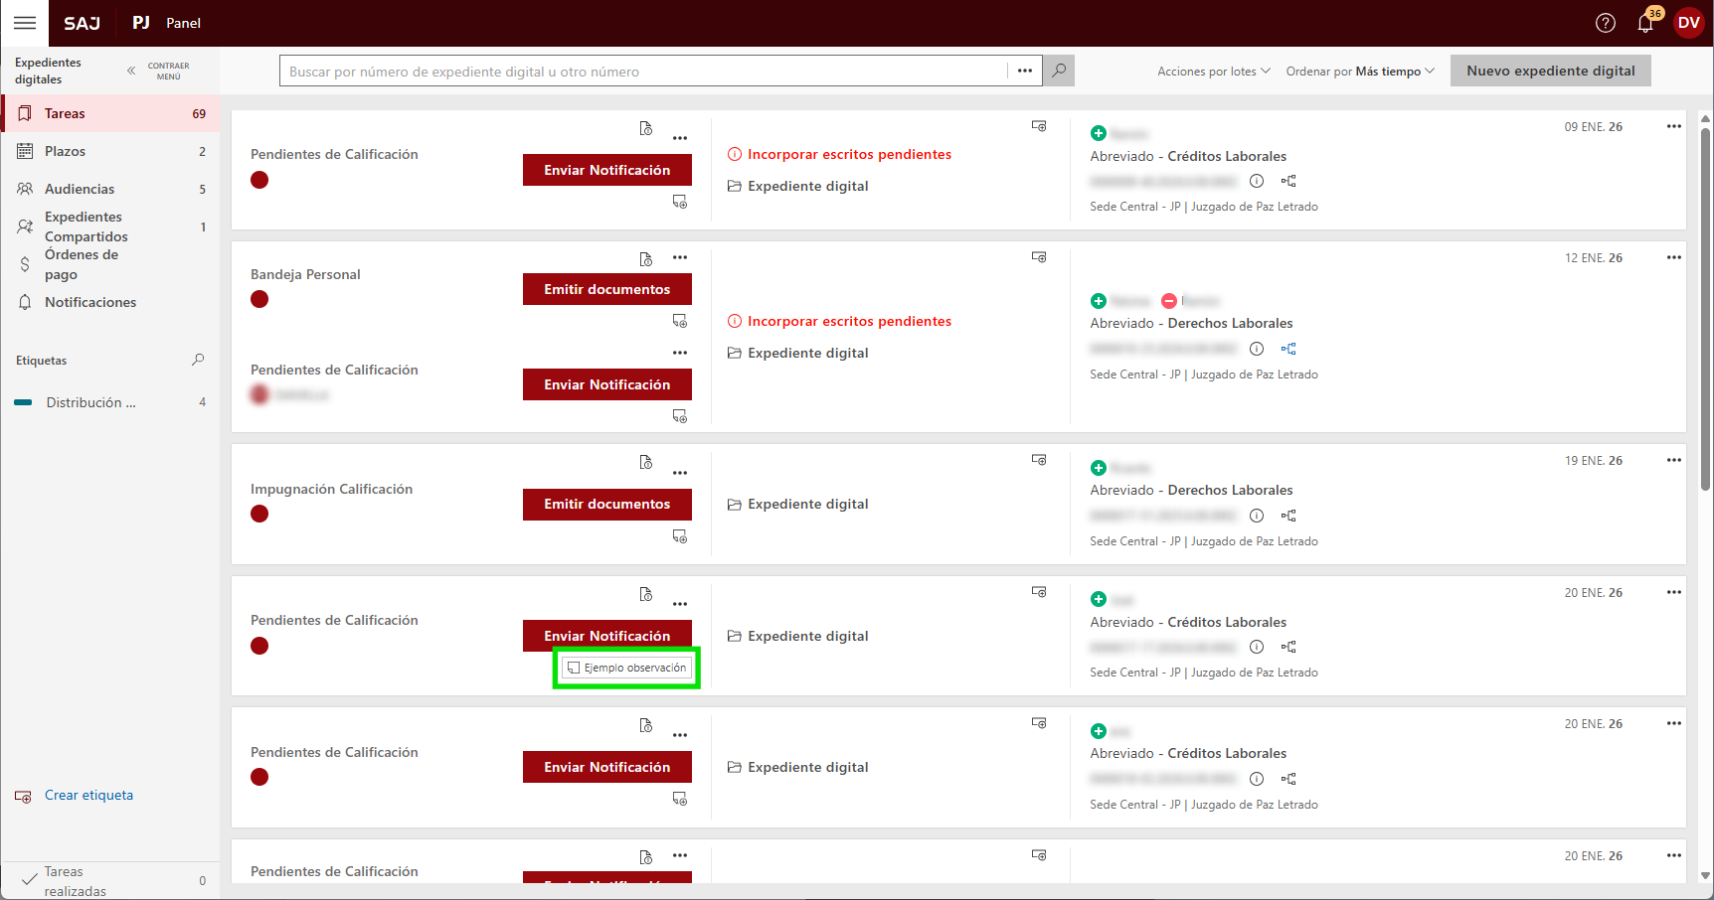Expand the Acciones por lotes dropdown
1714x900 pixels.
click(1213, 72)
